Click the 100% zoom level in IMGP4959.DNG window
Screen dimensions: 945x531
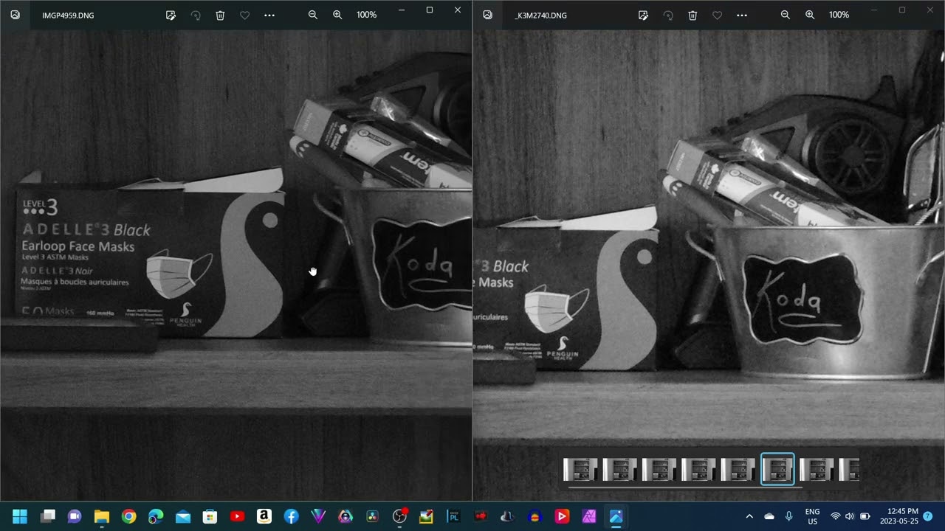[x=366, y=15]
